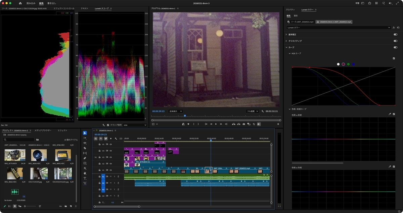Open プロパティ panel tab
This screenshot has width=403, height=213.
click(290, 10)
